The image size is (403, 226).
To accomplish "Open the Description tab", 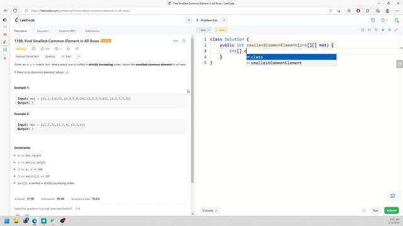I will point(21,31).
